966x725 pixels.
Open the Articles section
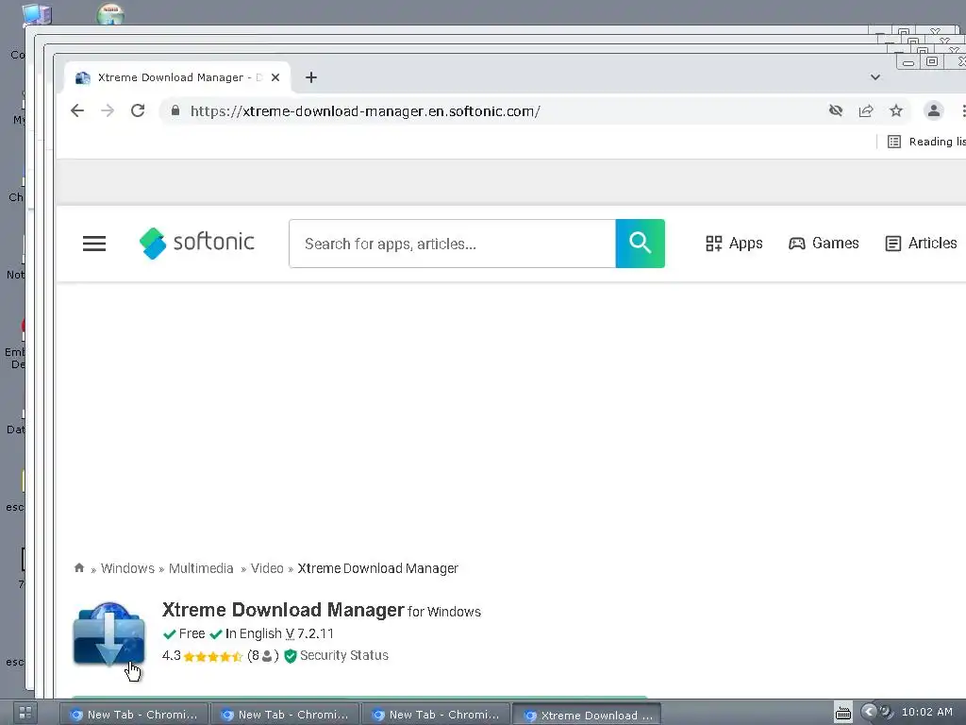[921, 244]
